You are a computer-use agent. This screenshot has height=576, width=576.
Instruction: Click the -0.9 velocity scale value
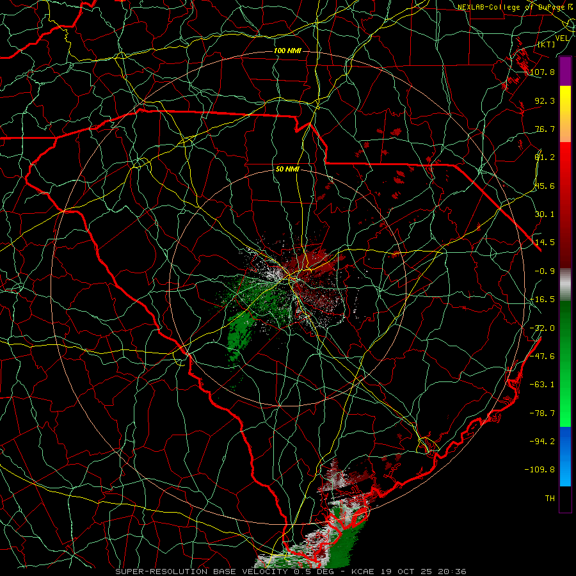[x=545, y=271]
